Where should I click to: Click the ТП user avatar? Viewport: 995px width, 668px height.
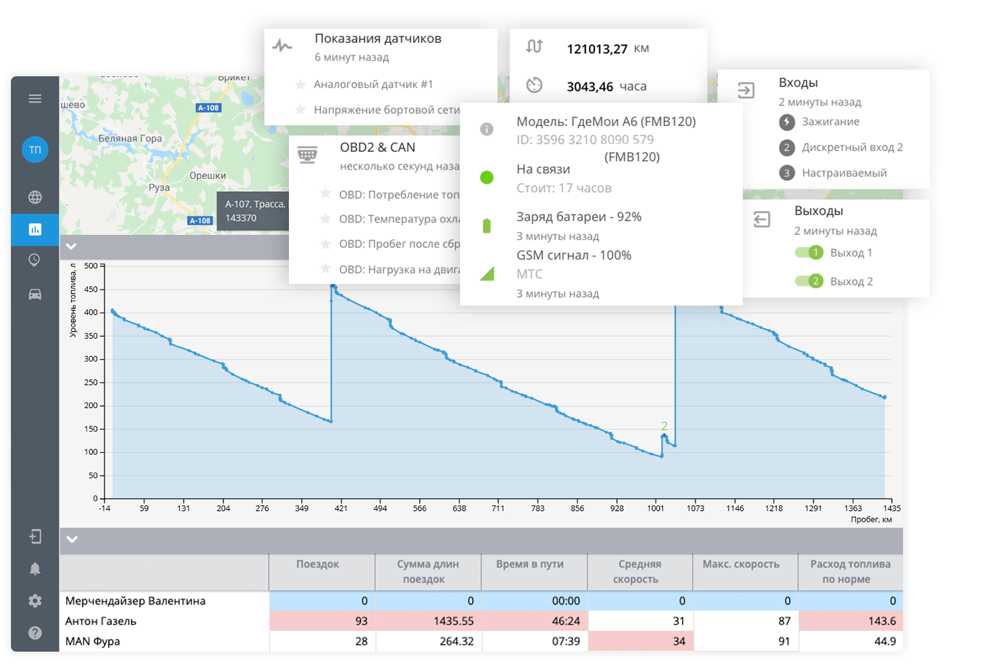click(35, 150)
